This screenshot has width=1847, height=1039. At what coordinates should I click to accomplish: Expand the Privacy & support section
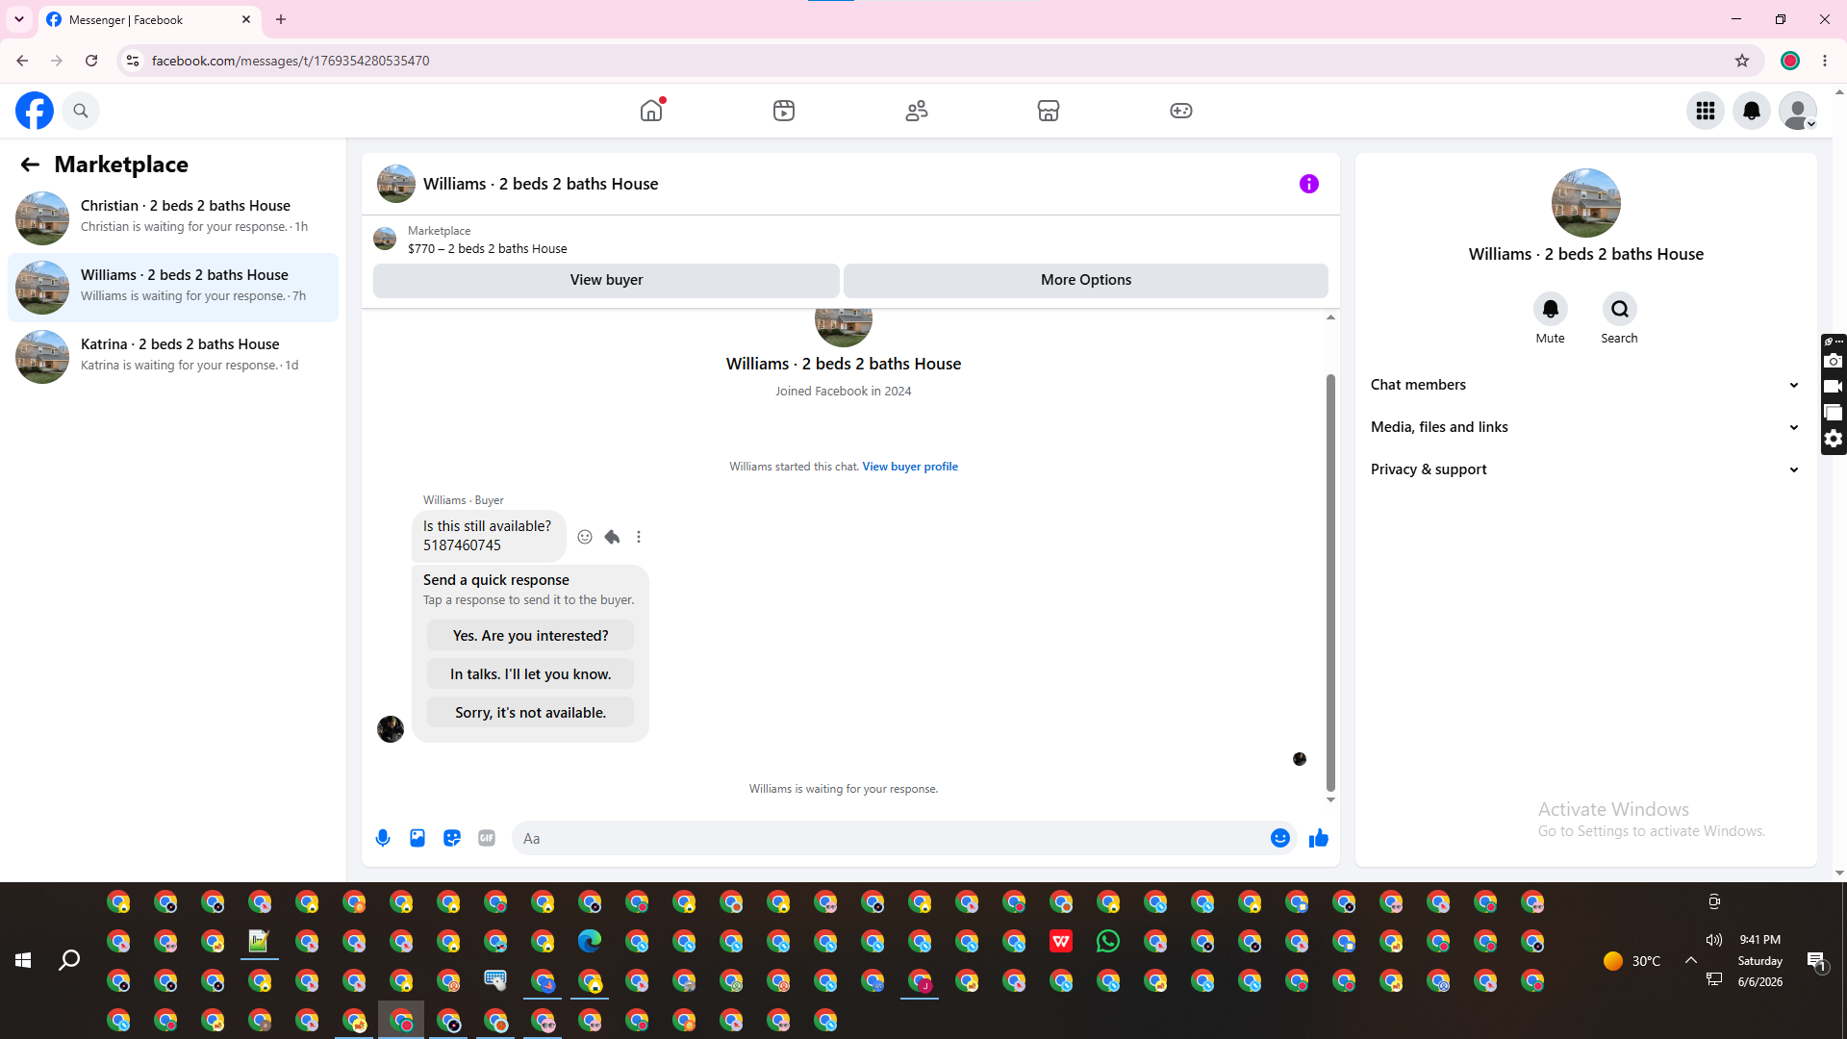coord(1585,469)
